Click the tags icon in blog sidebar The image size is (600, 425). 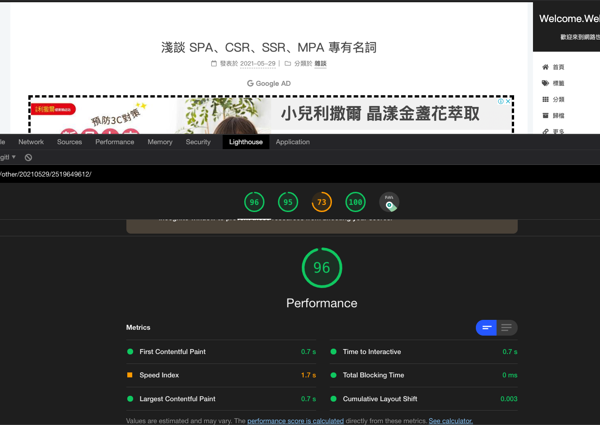pos(545,83)
